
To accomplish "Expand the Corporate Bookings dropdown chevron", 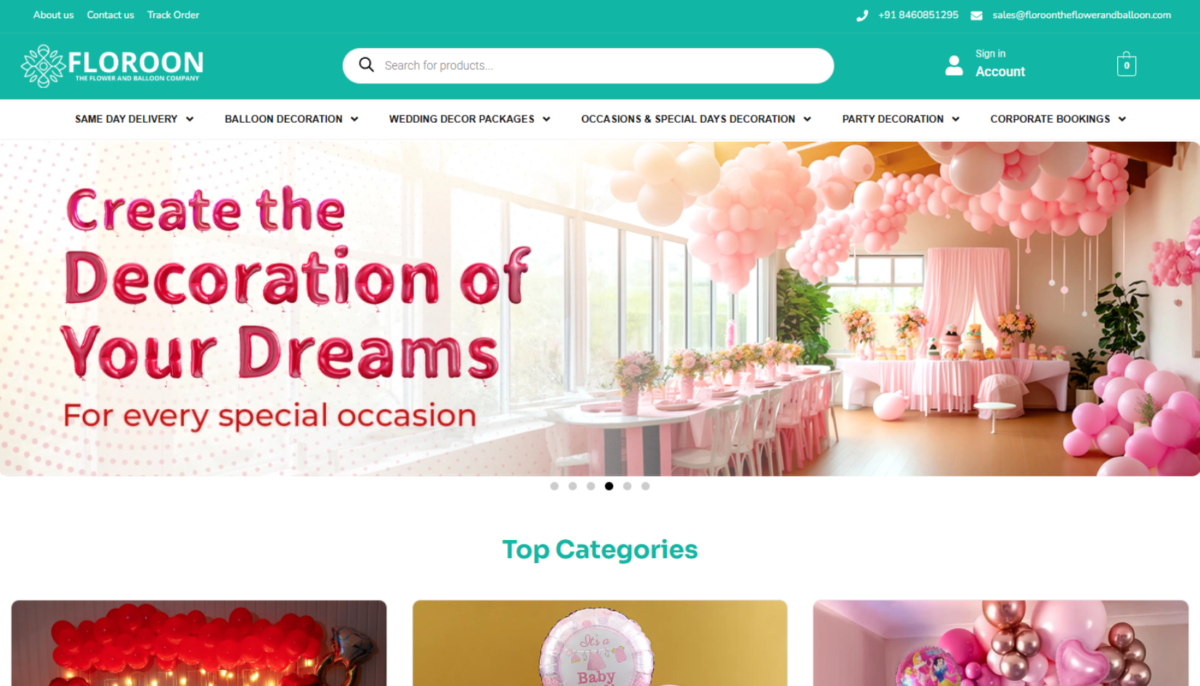I will [1122, 119].
